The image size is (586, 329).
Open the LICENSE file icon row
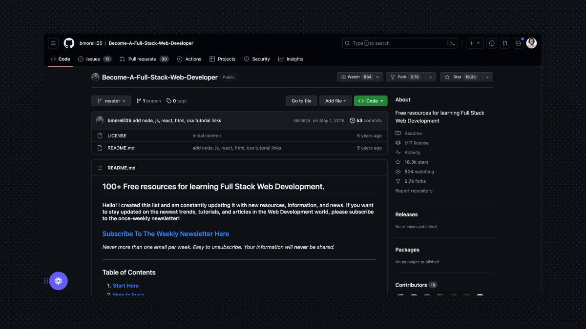point(100,135)
